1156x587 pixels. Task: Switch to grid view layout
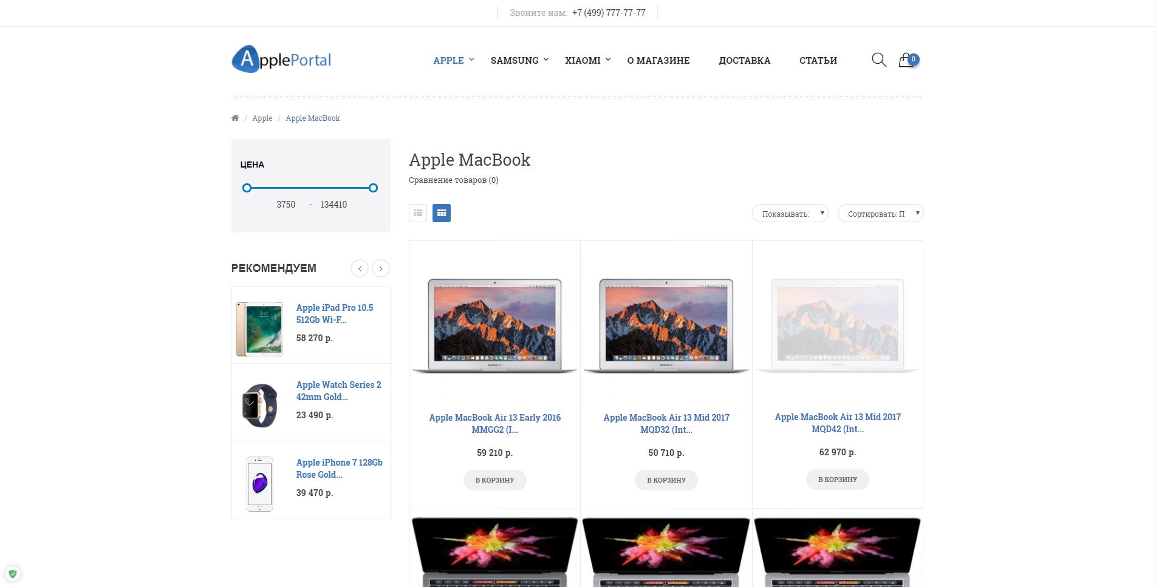(442, 213)
